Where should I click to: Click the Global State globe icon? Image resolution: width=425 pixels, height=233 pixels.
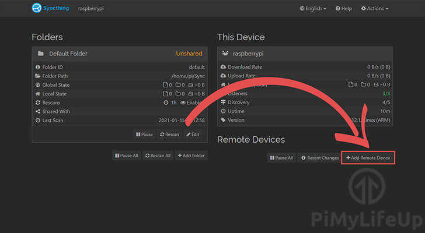tap(38, 85)
